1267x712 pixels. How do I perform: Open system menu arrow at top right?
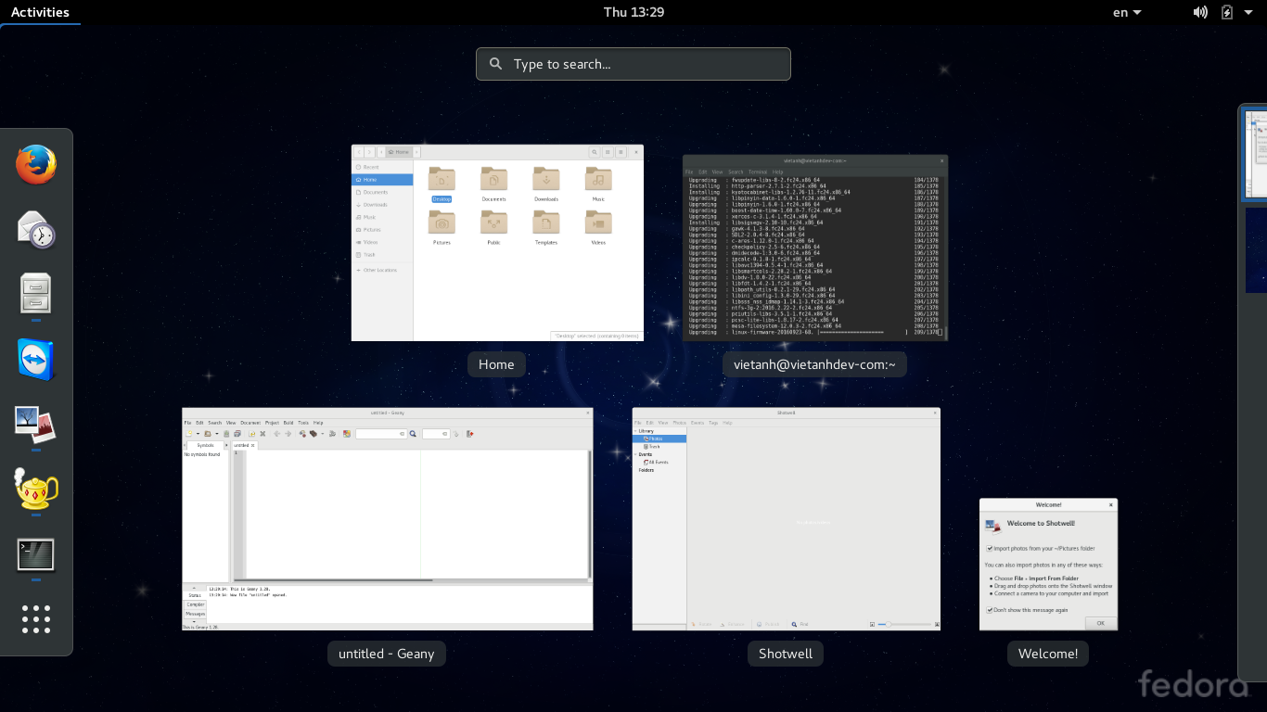[1248, 12]
